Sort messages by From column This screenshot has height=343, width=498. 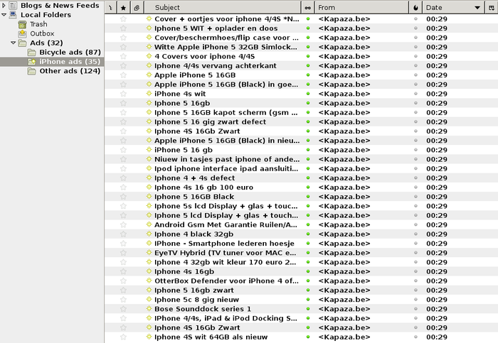pyautogui.click(x=361, y=8)
